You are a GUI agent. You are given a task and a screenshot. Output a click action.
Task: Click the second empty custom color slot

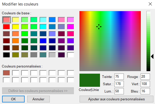coord(25,73)
